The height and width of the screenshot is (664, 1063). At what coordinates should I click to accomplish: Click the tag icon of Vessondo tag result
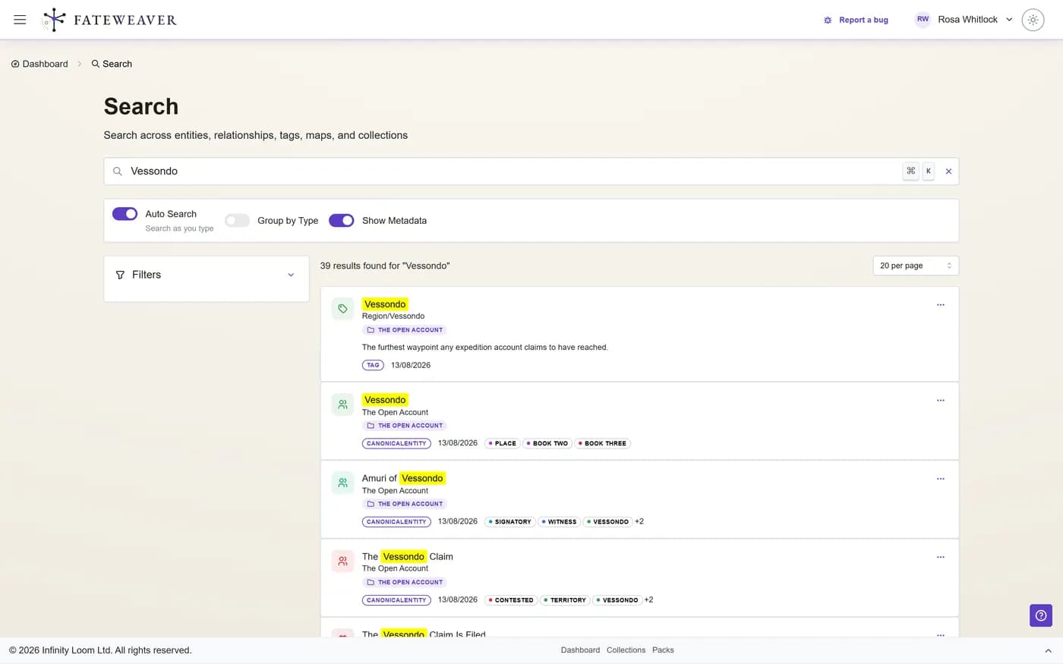342,309
